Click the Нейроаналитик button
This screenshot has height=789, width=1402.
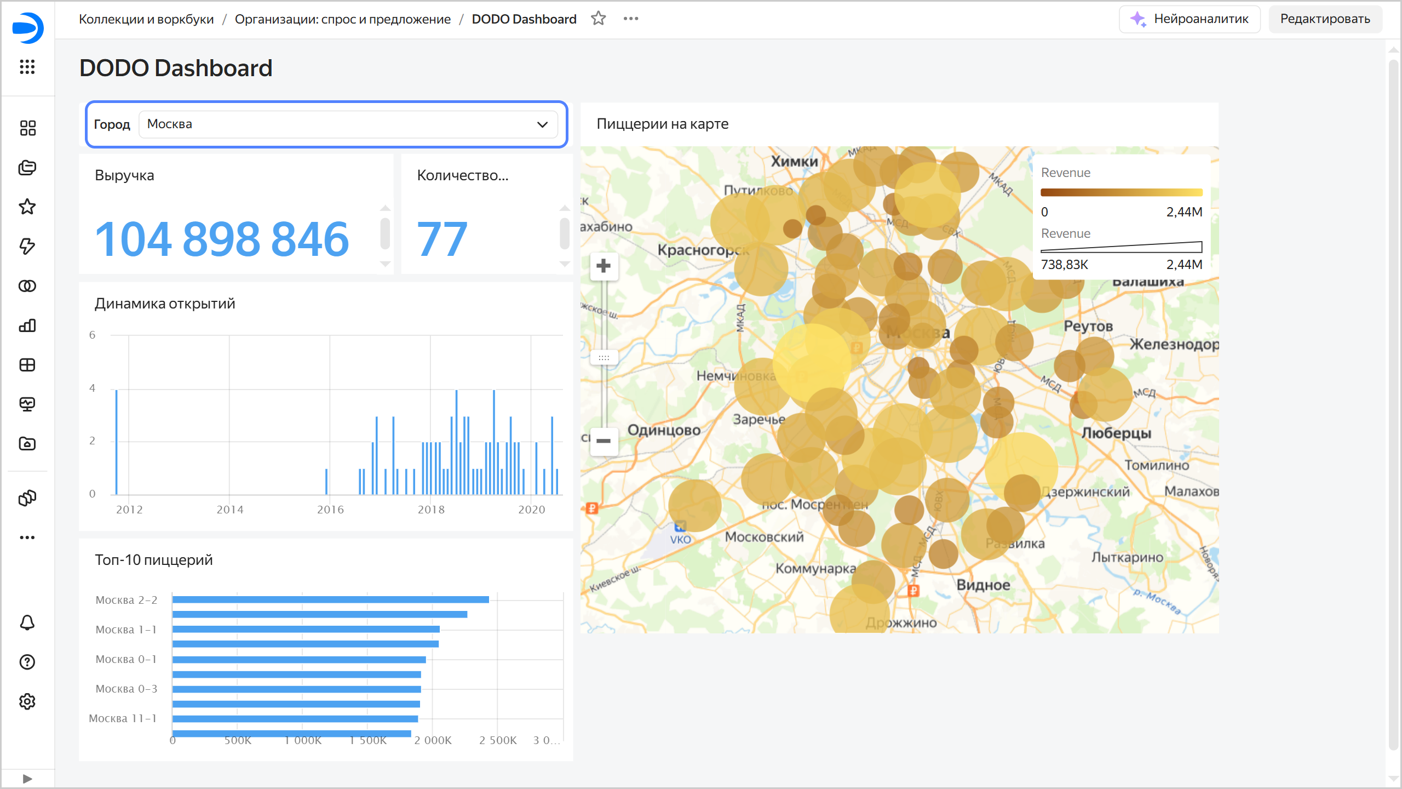[1190, 19]
